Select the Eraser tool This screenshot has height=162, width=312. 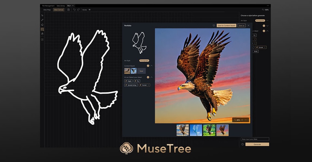42,25
